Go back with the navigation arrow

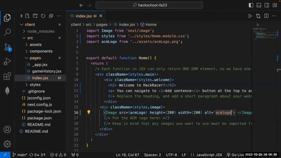(81, 5)
